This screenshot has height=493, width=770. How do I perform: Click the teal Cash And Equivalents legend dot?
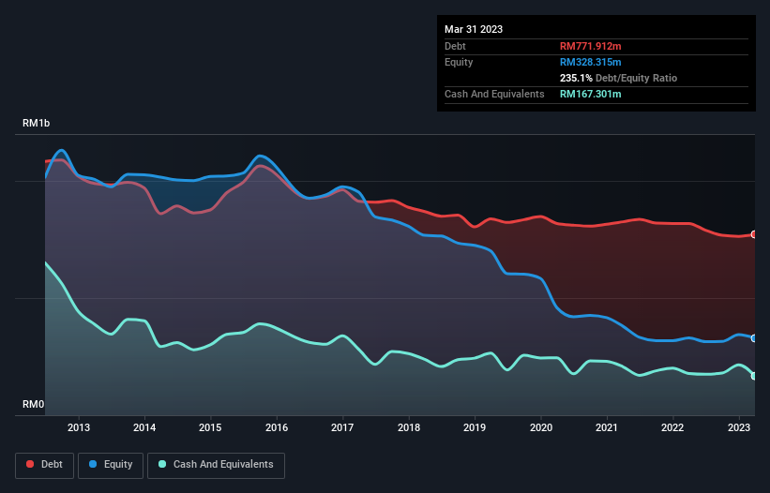[162, 464]
